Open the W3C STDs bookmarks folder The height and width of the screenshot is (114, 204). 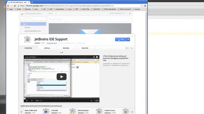click(84, 9)
